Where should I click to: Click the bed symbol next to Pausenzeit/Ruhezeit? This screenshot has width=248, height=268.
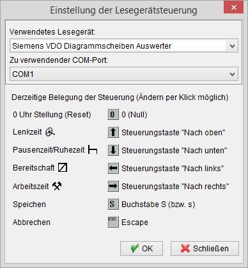93,150
